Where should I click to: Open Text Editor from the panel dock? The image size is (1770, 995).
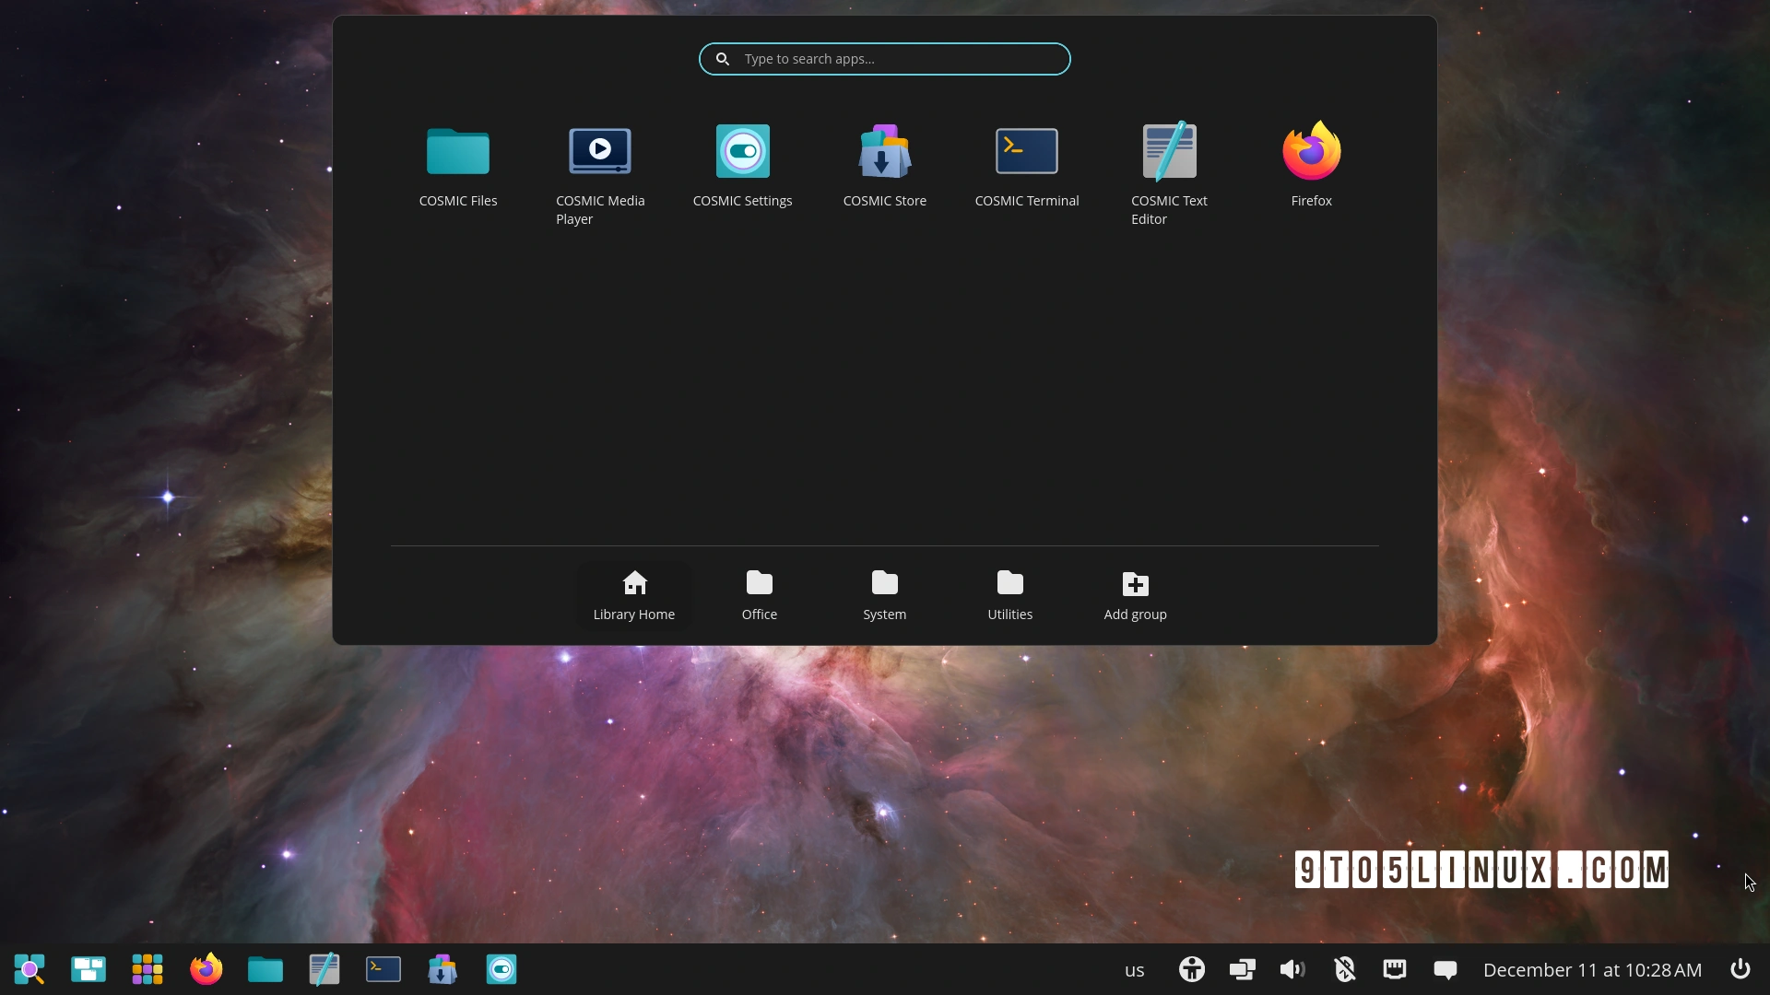click(324, 969)
